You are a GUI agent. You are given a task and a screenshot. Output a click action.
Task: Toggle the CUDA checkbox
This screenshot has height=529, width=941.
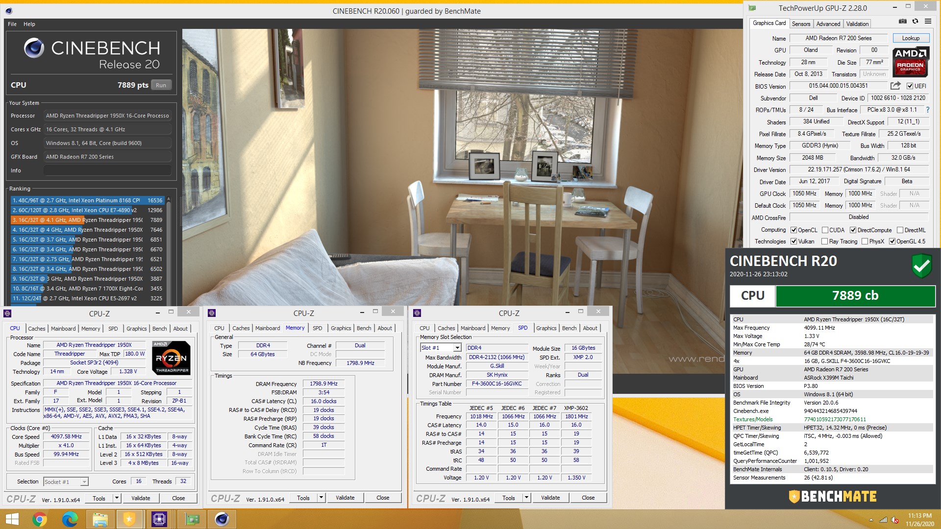825,230
